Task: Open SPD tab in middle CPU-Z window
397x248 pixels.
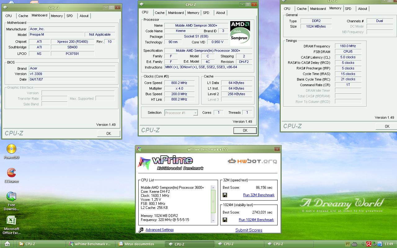Action: pos(206,13)
